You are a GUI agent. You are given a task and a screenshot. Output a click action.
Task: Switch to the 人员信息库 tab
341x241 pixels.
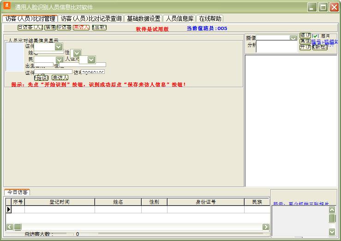(179, 18)
